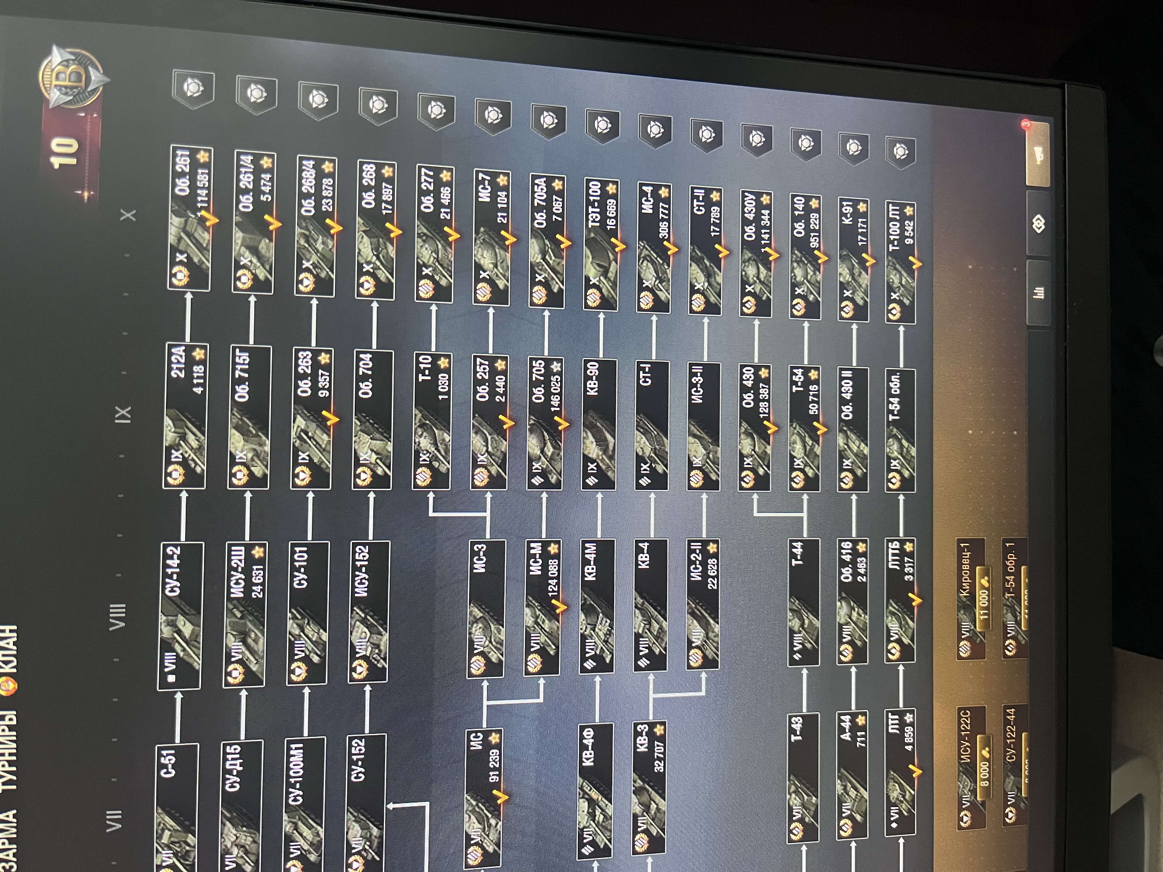The image size is (1163, 872).
Task: Open the blueprint icon beside Об. 261
Action: point(193,89)
